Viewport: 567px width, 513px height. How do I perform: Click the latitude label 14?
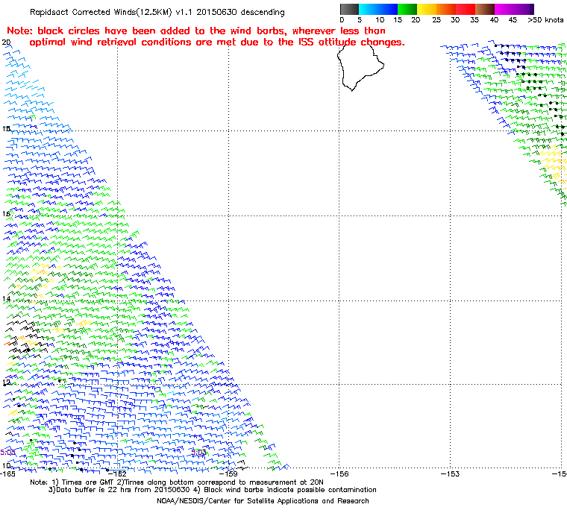tap(6, 298)
